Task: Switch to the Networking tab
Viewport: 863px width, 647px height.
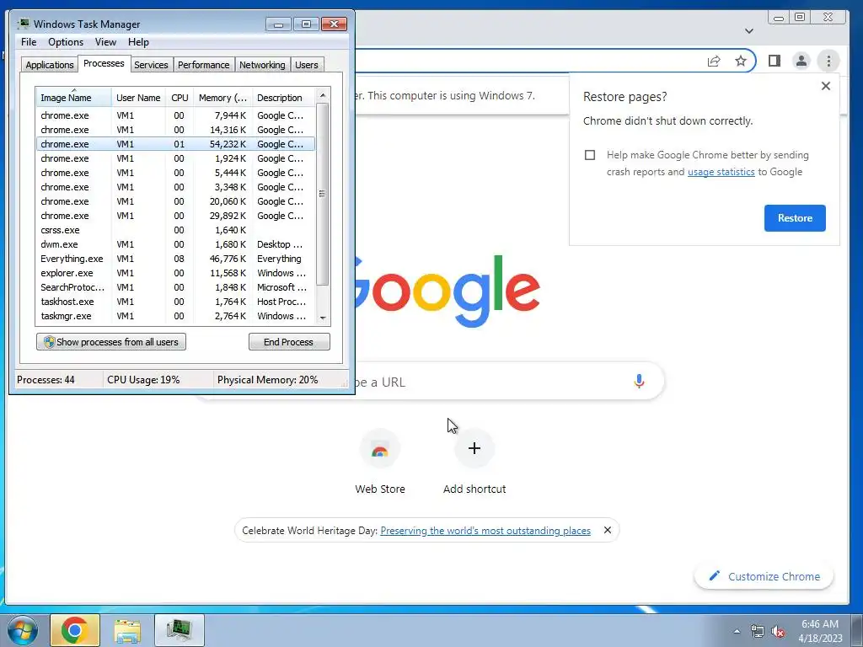Action: click(262, 65)
